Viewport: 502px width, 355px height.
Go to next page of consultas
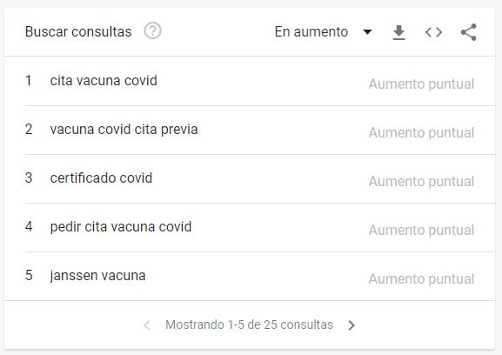(x=351, y=325)
